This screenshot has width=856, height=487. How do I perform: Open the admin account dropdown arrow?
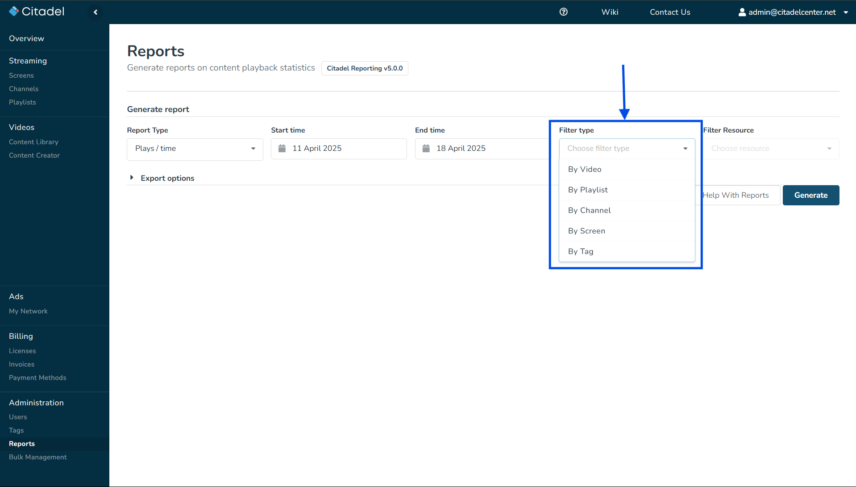click(846, 12)
